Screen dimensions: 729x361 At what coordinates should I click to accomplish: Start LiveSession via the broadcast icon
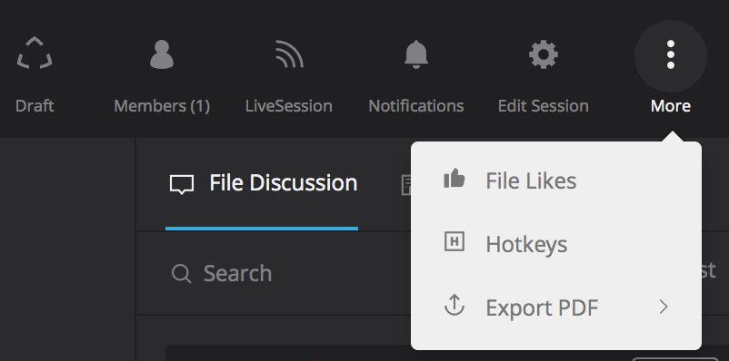pyautogui.click(x=289, y=54)
